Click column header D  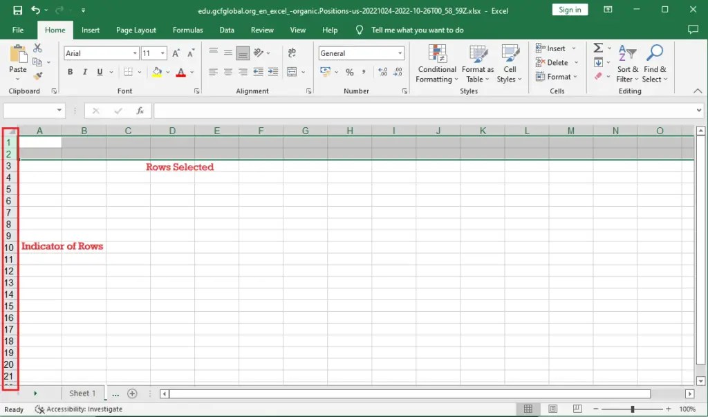pos(172,131)
